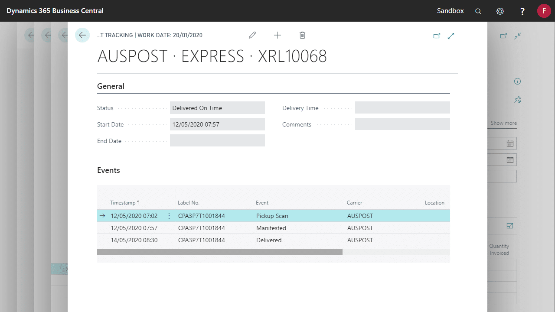The image size is (555, 312).
Task: Click the Show more link in background page
Action: coord(503,123)
